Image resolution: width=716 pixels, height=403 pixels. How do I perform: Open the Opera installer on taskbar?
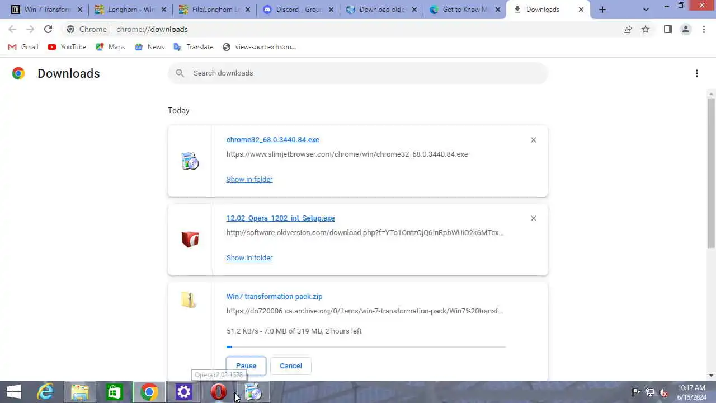coord(218,392)
